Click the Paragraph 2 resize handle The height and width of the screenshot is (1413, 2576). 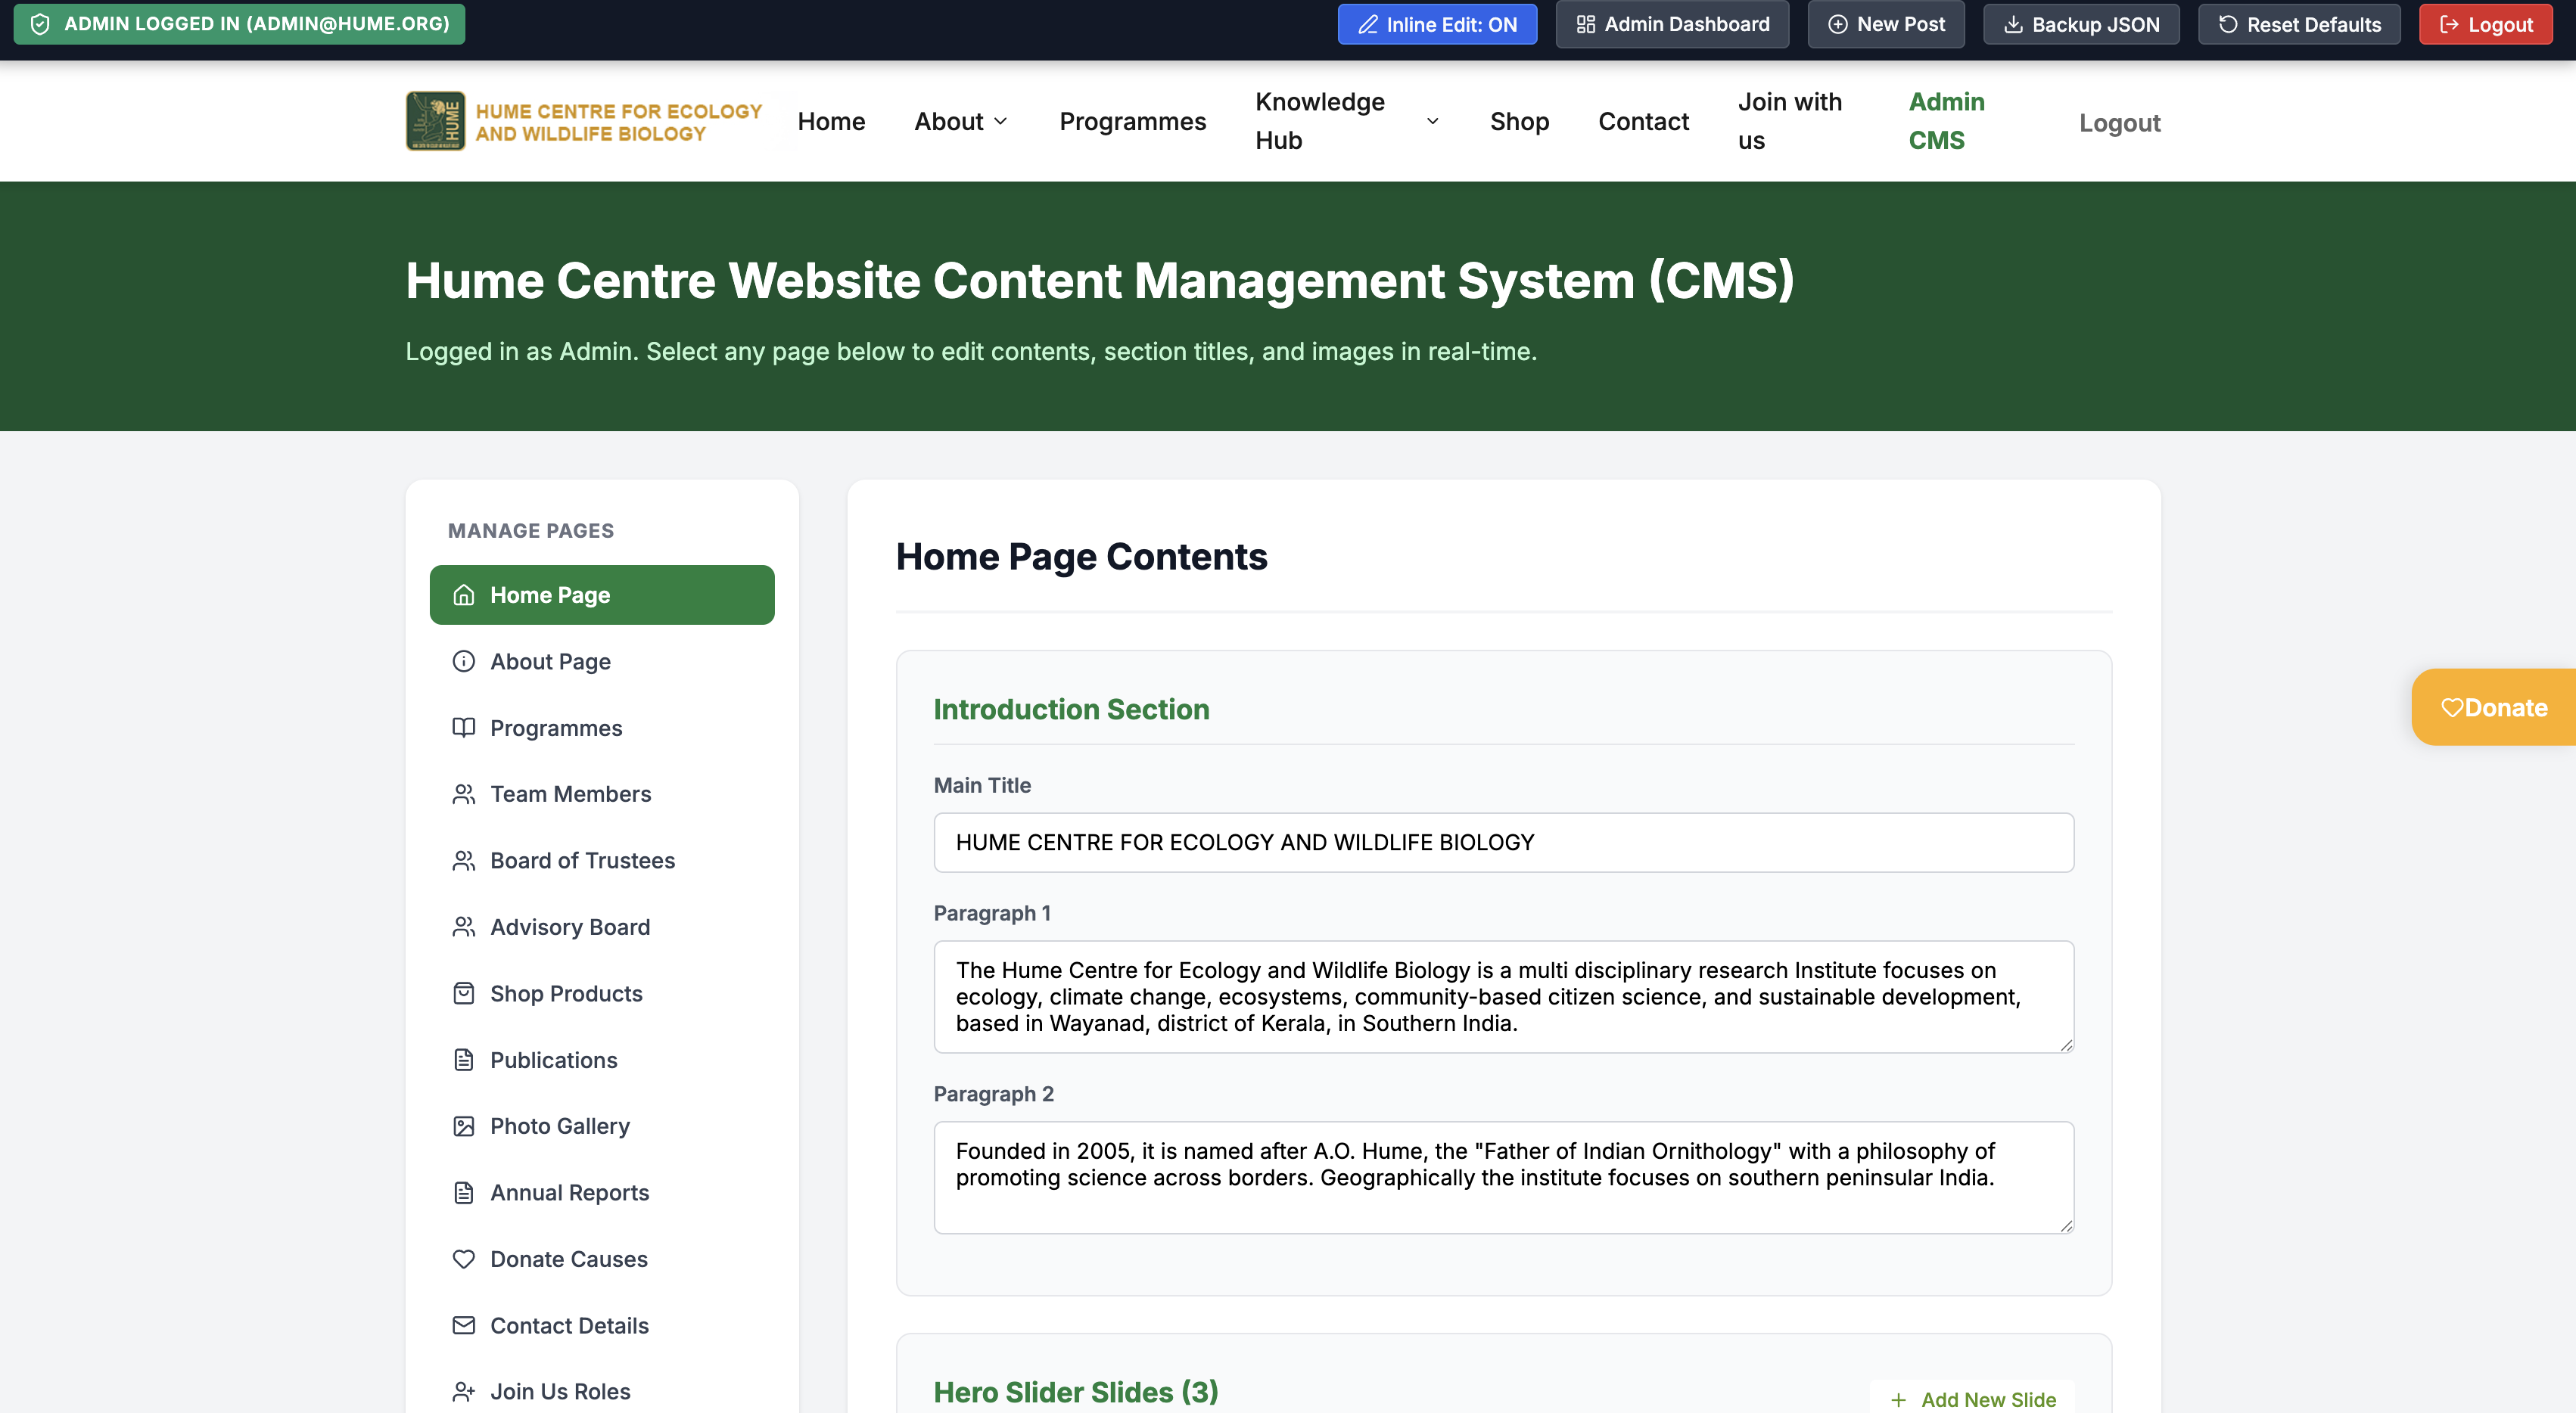click(2066, 1225)
